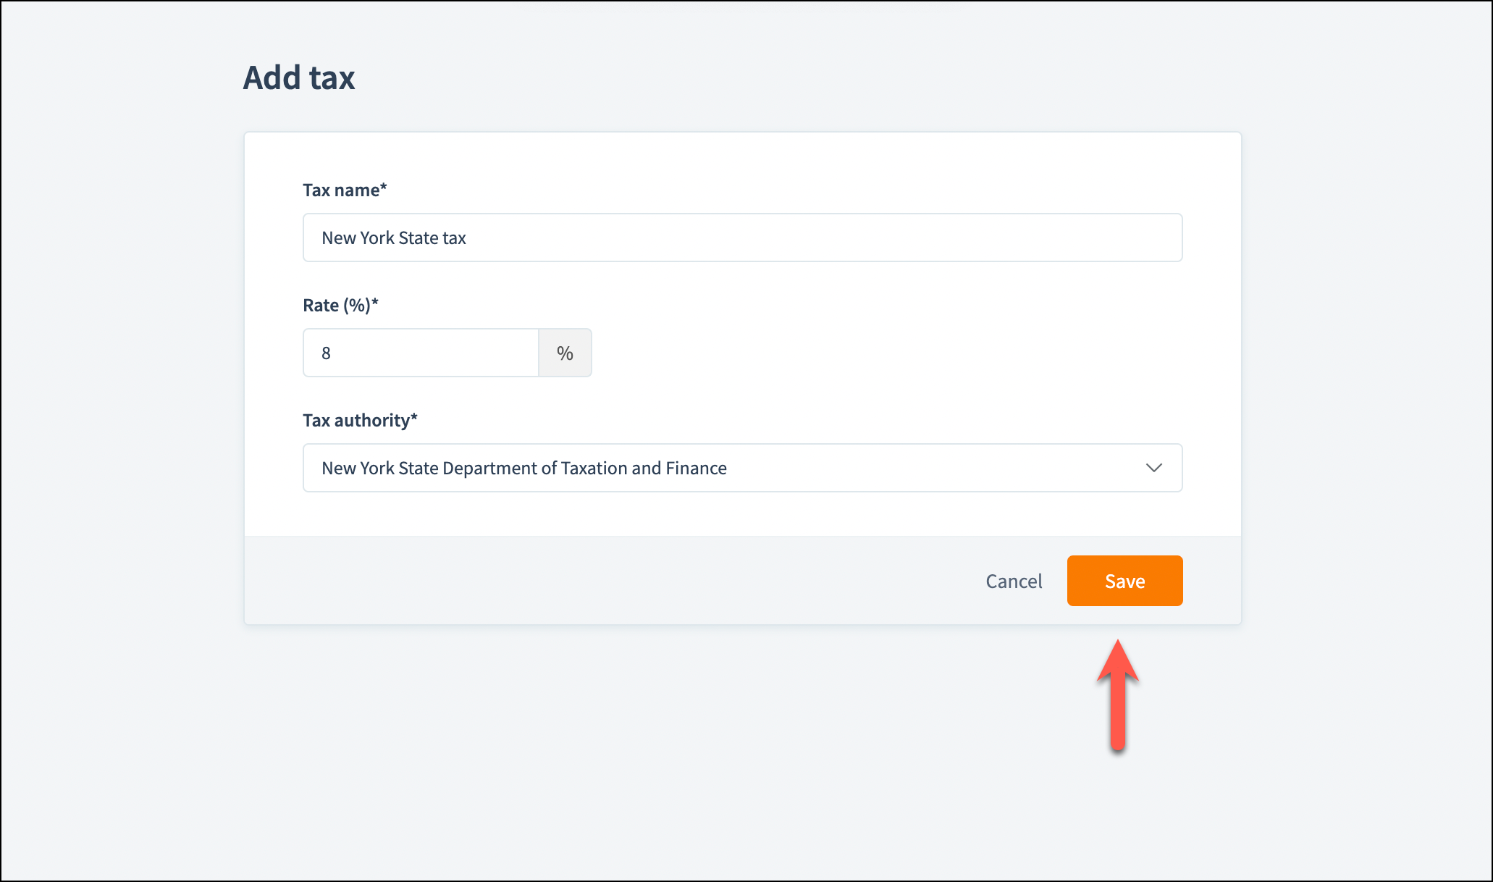Click the "Add tax" page heading
This screenshot has width=1493, height=882.
[x=299, y=77]
